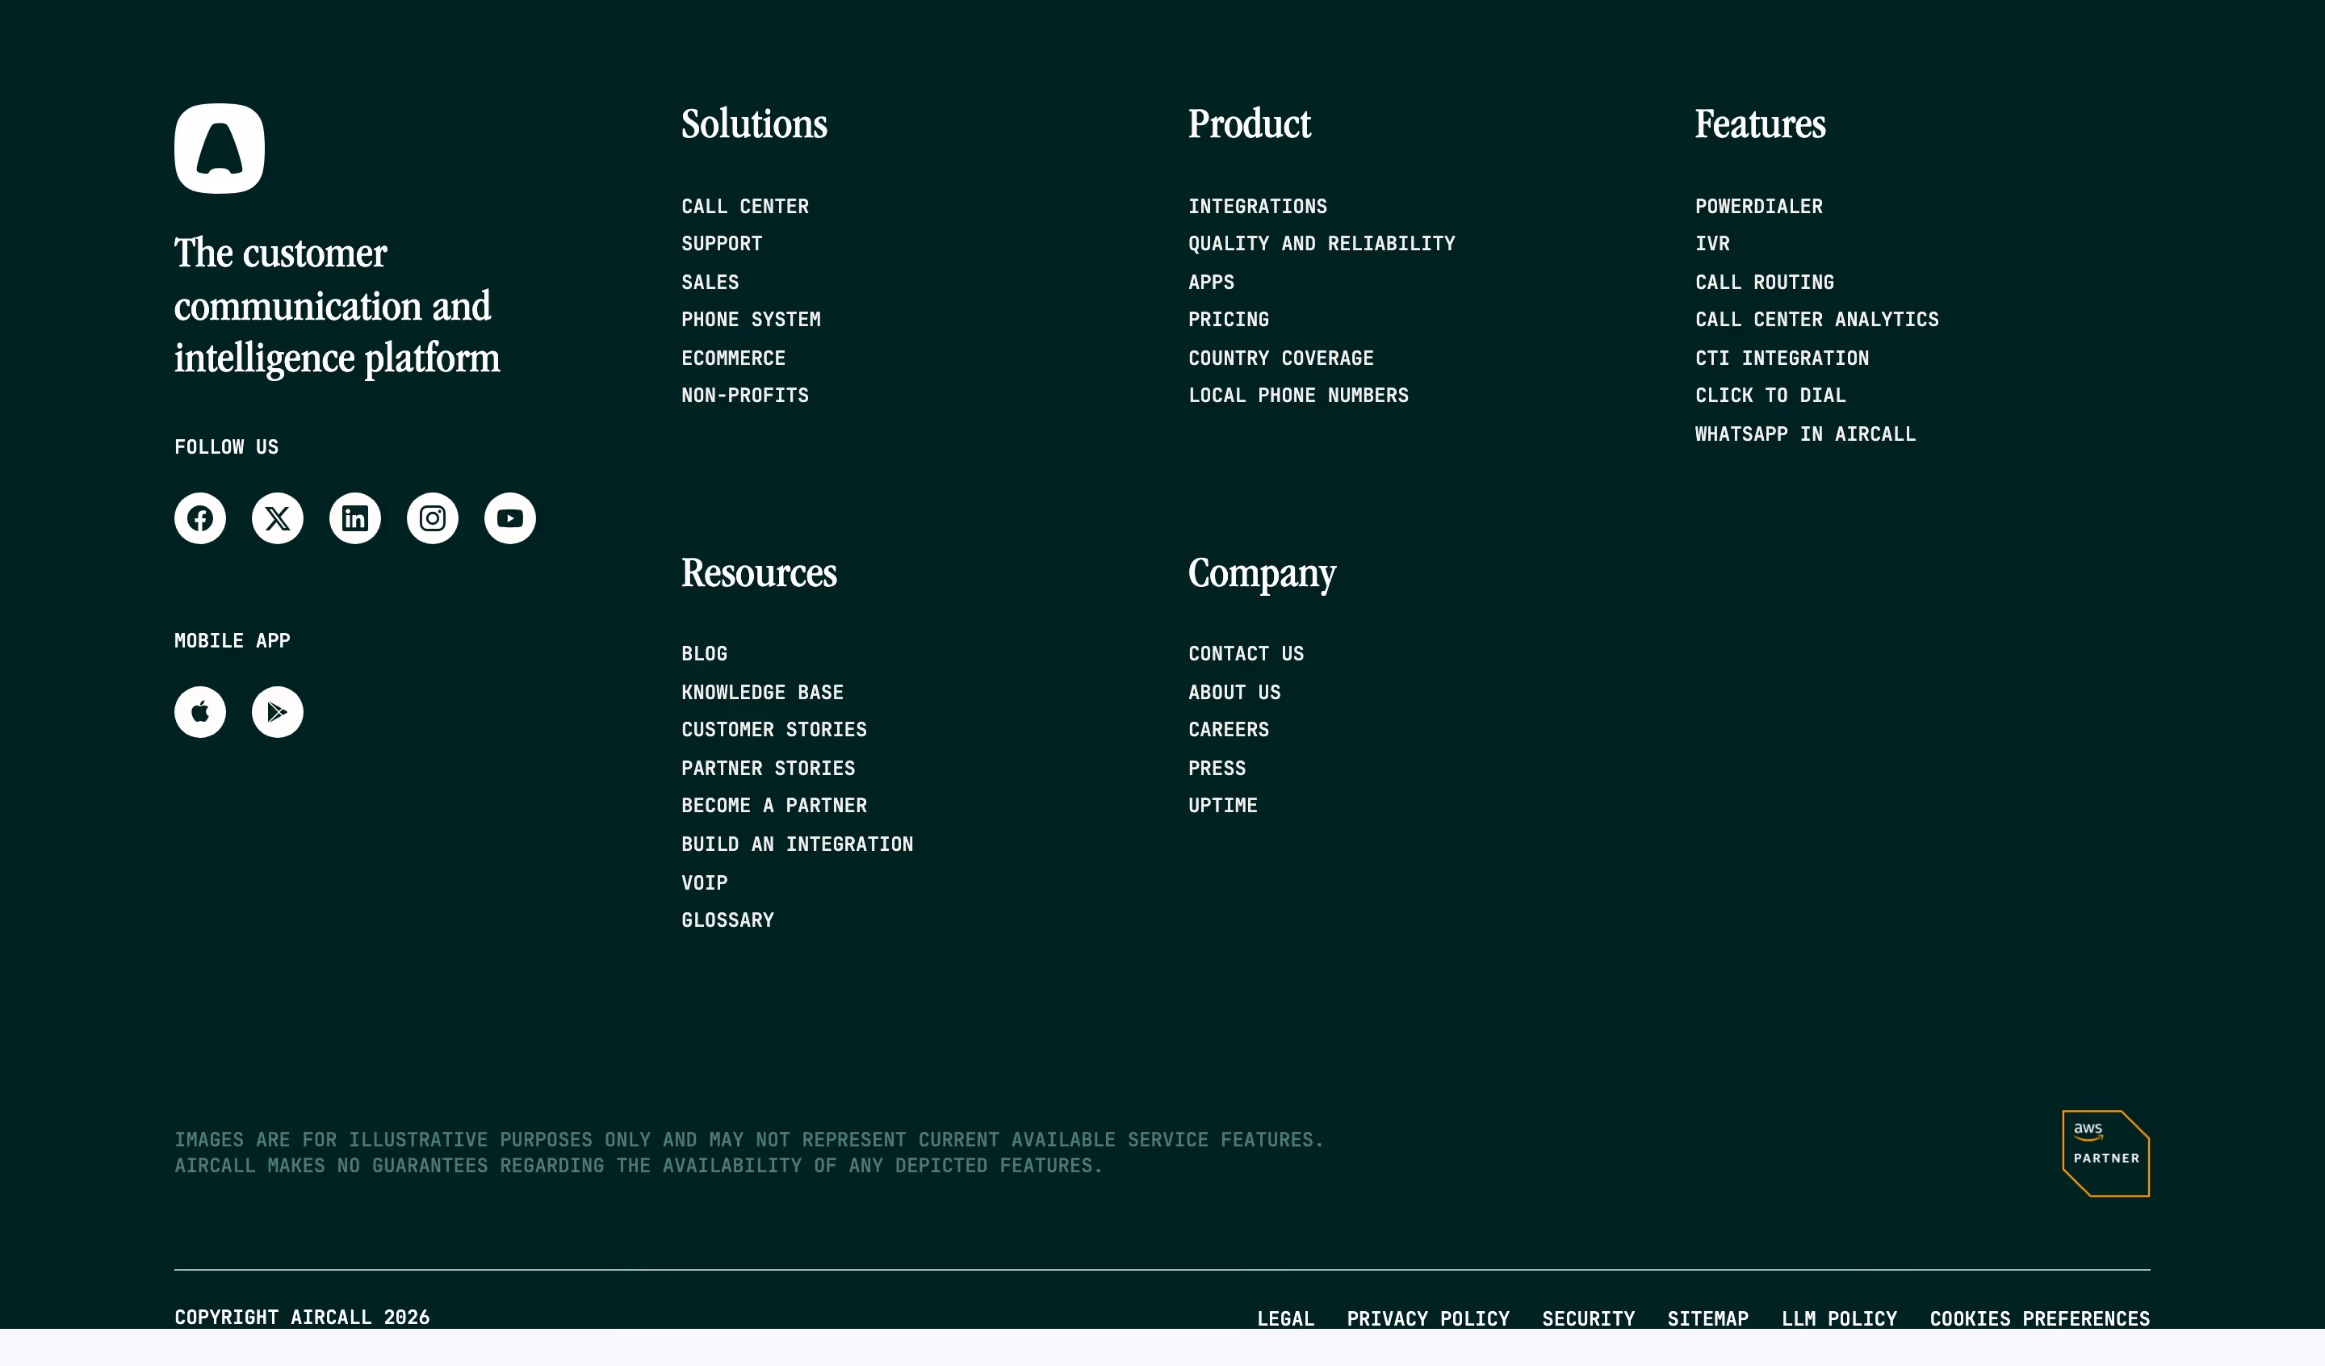
Task: Open the Sales solution link
Action: (710, 283)
